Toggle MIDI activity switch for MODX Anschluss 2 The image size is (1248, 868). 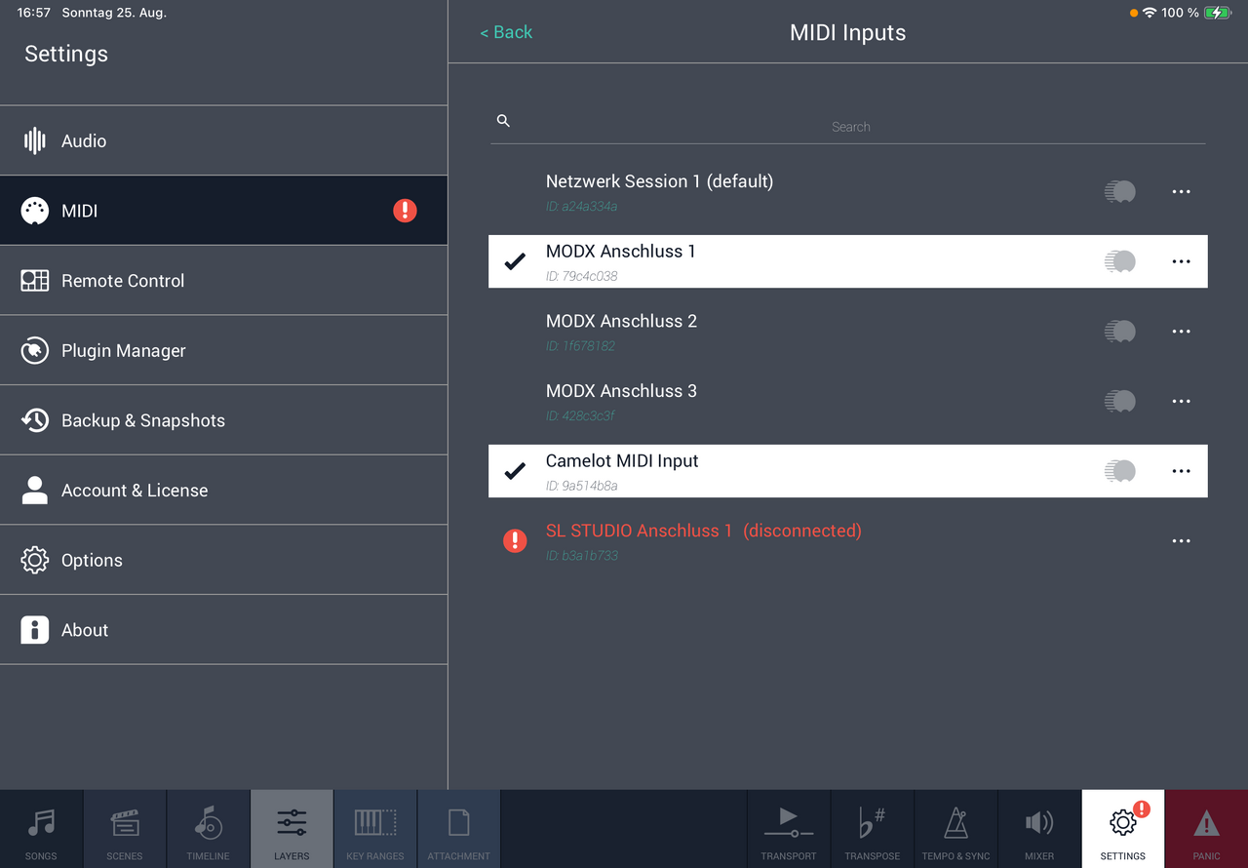(x=1120, y=332)
